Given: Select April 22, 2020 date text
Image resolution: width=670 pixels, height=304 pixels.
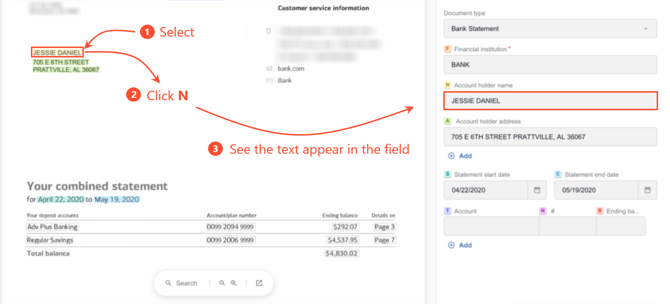Looking at the screenshot, I should pos(61,199).
